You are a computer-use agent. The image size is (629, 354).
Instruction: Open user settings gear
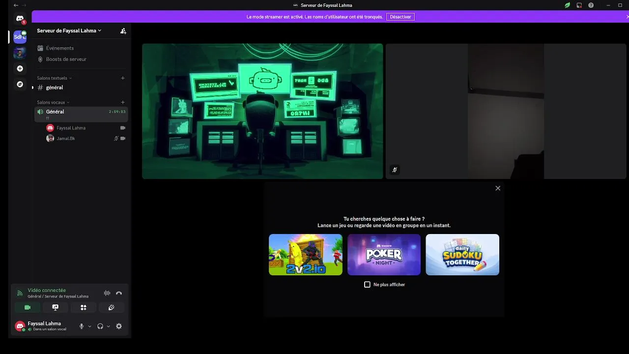119,326
